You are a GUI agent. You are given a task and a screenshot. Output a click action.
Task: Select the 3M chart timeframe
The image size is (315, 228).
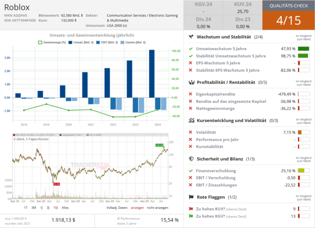(34, 208)
